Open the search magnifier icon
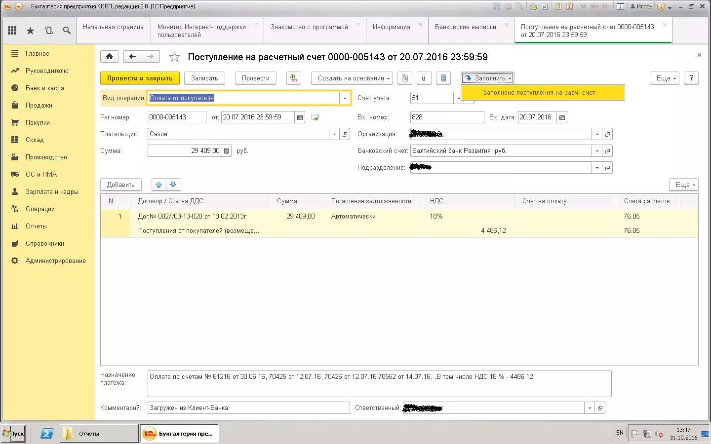711x444 pixels. (x=67, y=31)
